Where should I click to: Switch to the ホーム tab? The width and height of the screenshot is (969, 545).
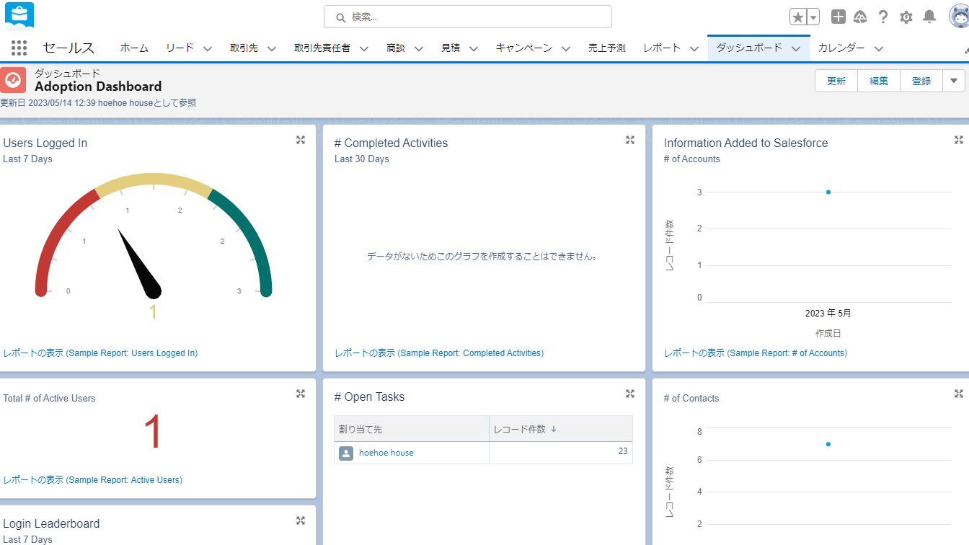point(134,48)
